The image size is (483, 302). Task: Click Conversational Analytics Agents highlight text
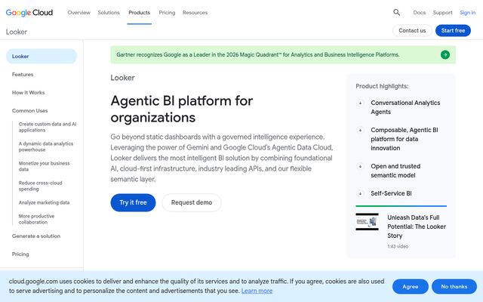click(x=405, y=107)
